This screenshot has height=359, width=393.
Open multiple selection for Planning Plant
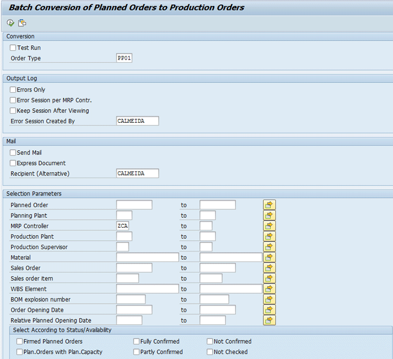tap(270, 216)
